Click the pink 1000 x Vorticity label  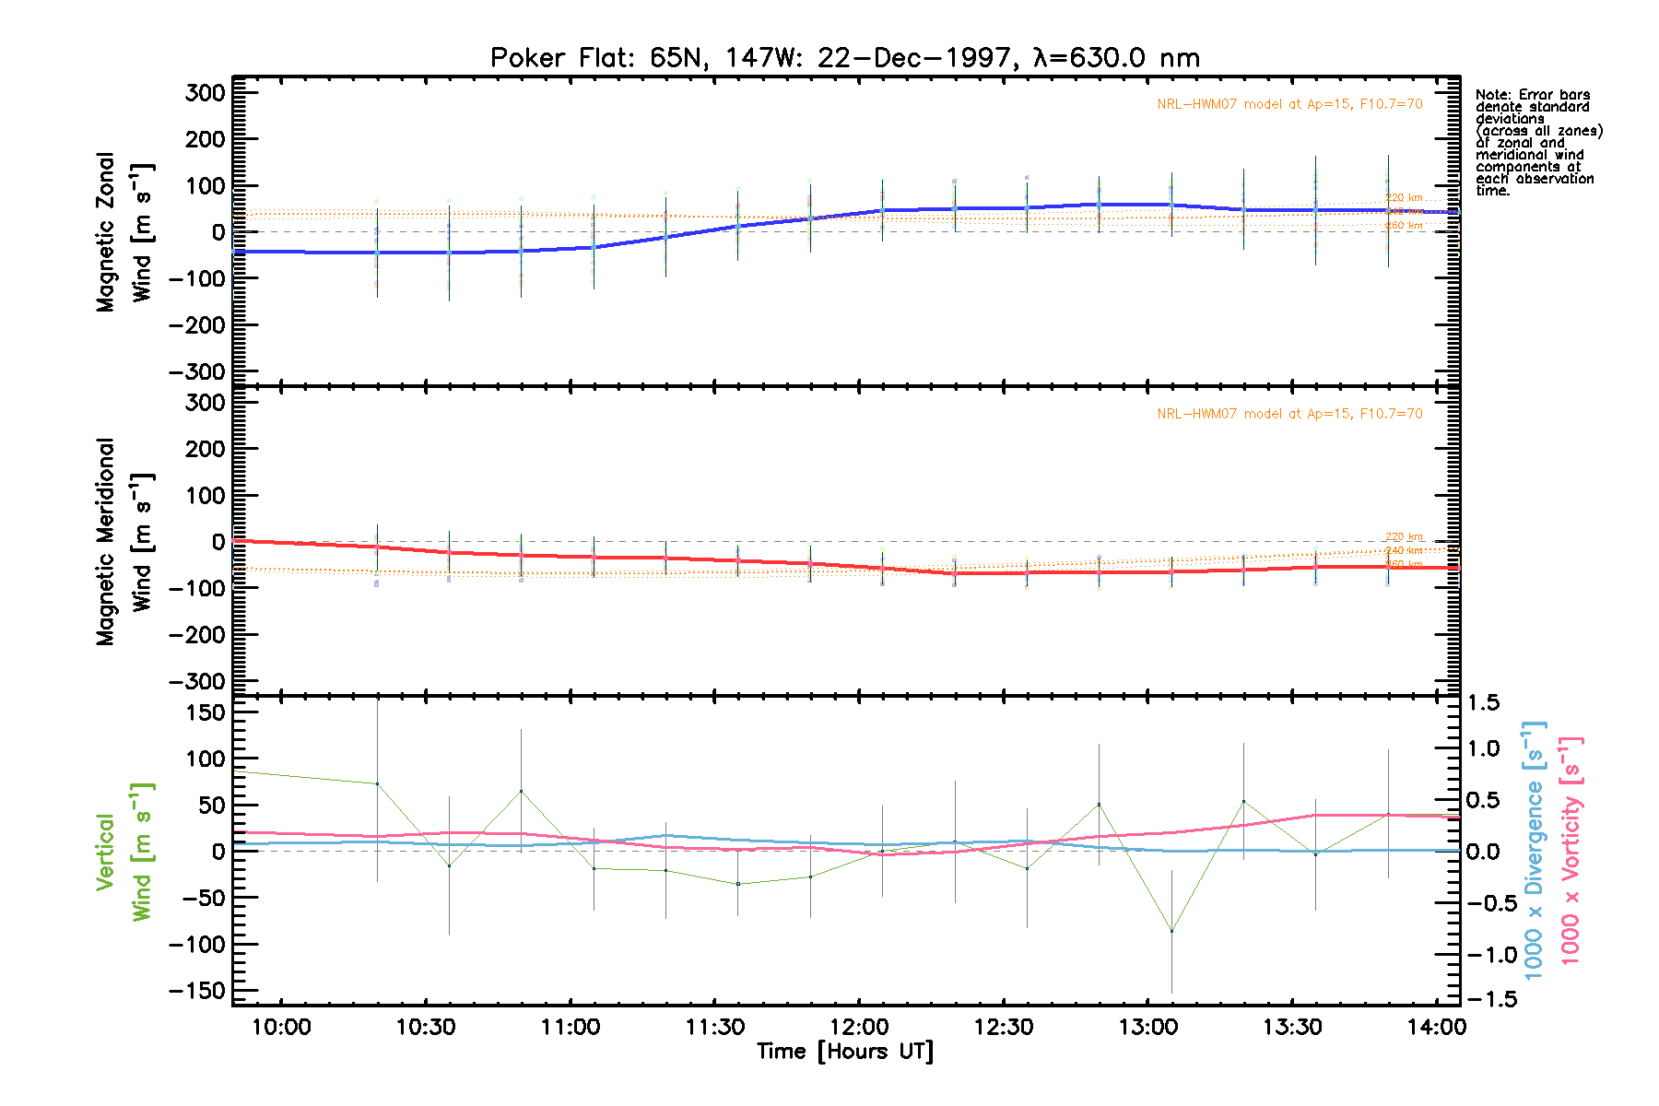[1571, 850]
